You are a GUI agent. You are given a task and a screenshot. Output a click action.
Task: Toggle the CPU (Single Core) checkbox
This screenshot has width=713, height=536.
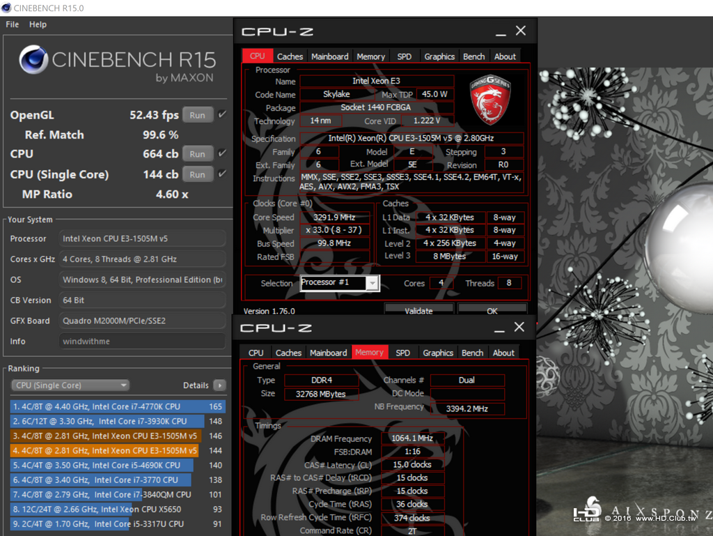222,174
